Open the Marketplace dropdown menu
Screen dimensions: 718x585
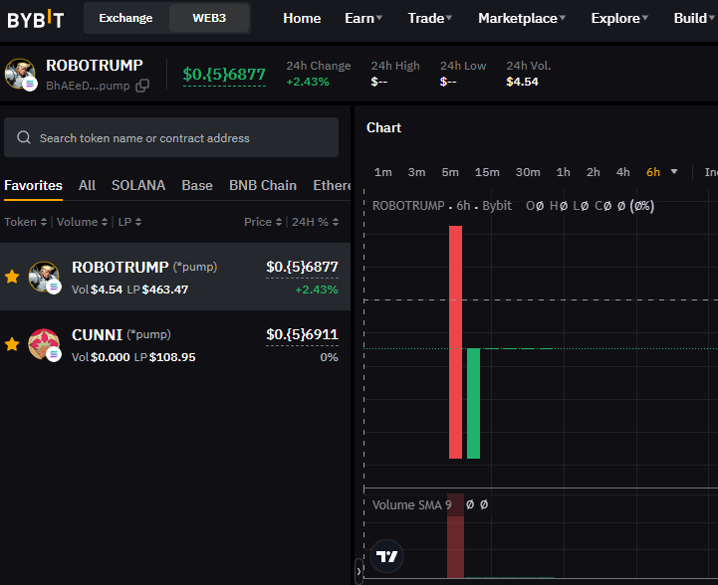pos(522,18)
